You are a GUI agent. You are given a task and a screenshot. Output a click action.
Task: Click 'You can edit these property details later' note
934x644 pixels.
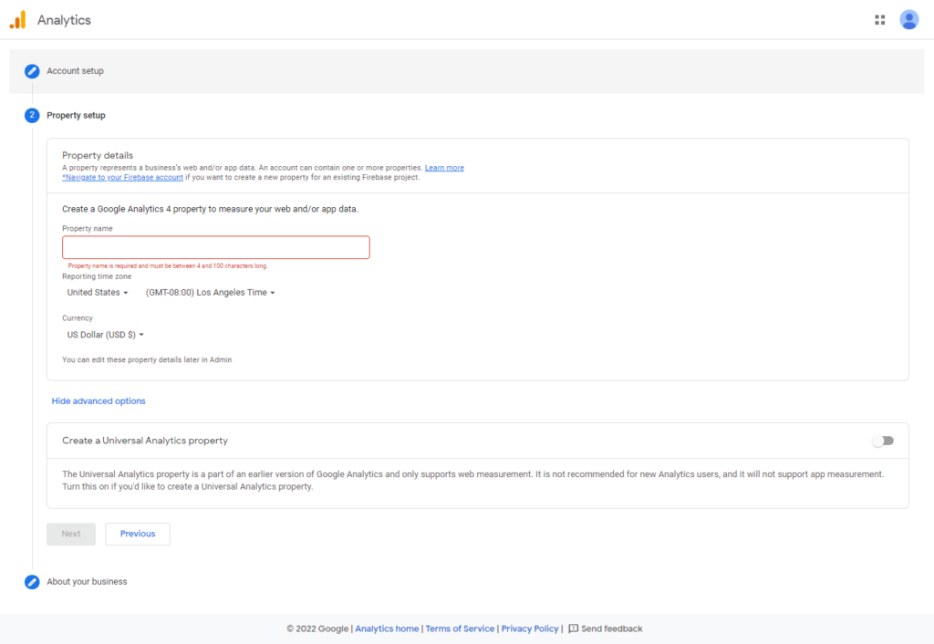pyautogui.click(x=147, y=359)
